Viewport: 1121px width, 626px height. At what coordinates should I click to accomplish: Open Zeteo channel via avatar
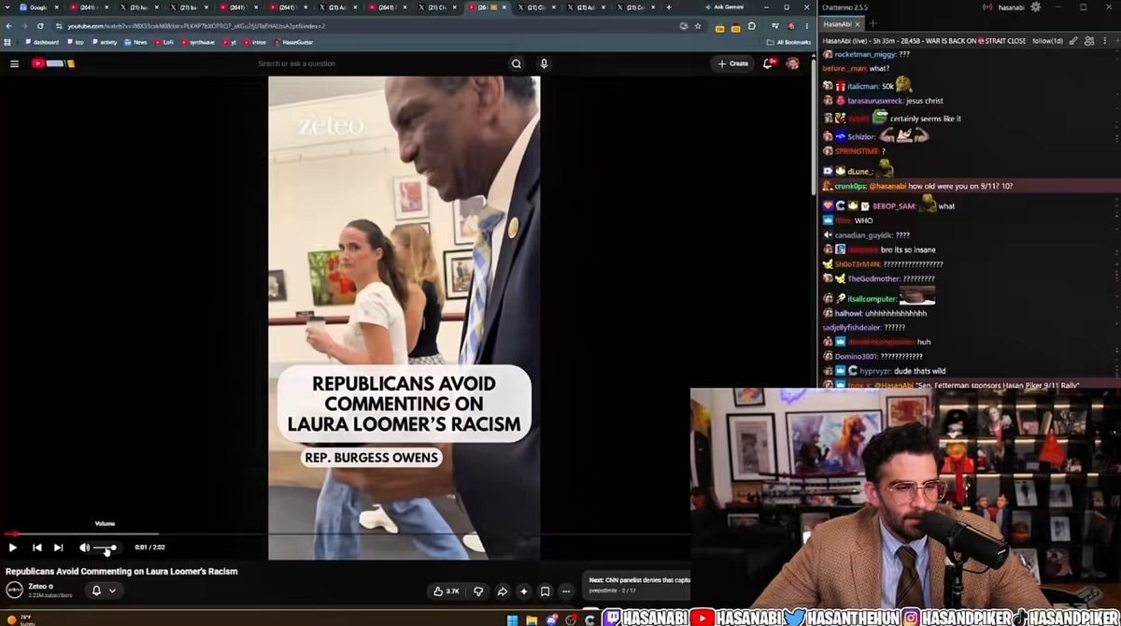pyautogui.click(x=15, y=590)
